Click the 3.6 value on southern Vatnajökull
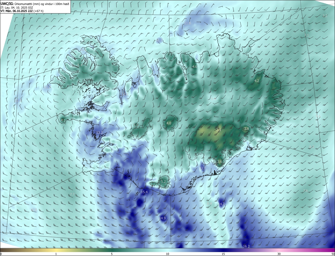Image resolution: width=335 pixels, height=256 pixels. coord(220,162)
